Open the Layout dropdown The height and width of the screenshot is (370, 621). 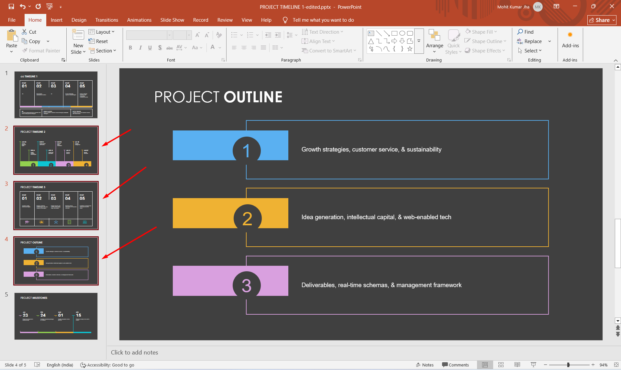(x=102, y=32)
